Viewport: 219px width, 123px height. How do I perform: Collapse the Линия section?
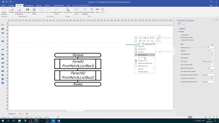coord(181,32)
